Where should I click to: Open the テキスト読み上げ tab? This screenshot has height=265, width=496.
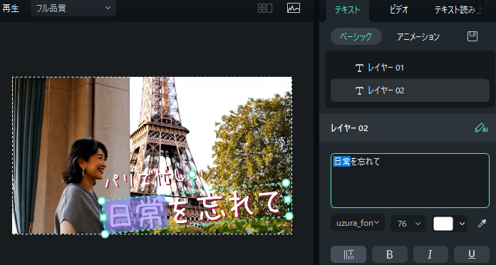(x=458, y=10)
